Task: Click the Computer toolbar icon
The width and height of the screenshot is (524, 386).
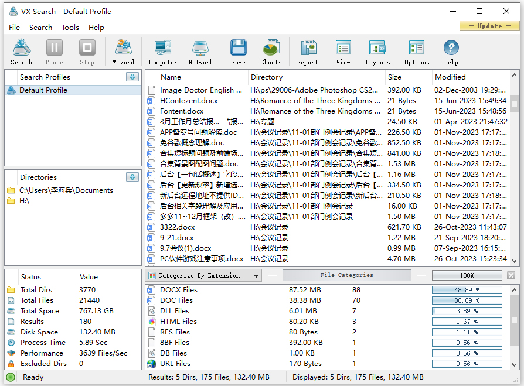Action: tap(163, 52)
